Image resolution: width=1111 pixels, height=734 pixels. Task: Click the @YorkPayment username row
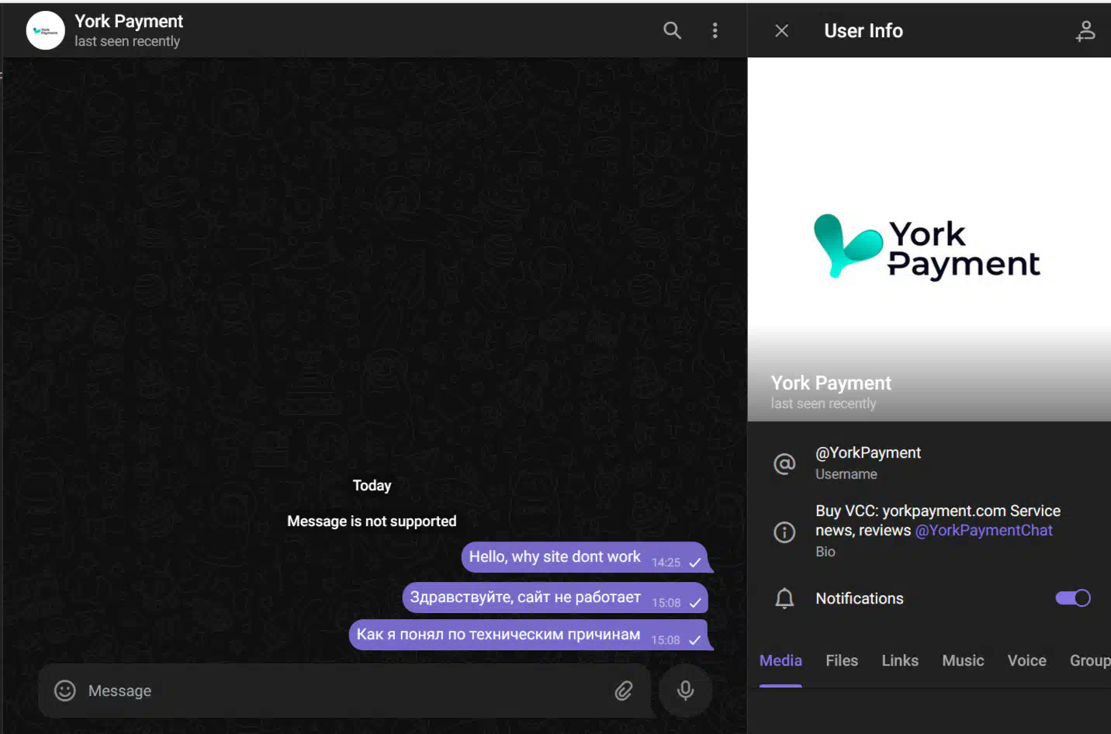coord(929,462)
